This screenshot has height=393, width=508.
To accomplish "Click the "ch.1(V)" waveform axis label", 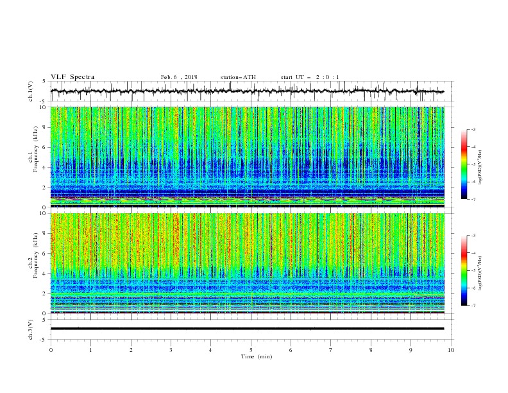I will click(x=31, y=91).
